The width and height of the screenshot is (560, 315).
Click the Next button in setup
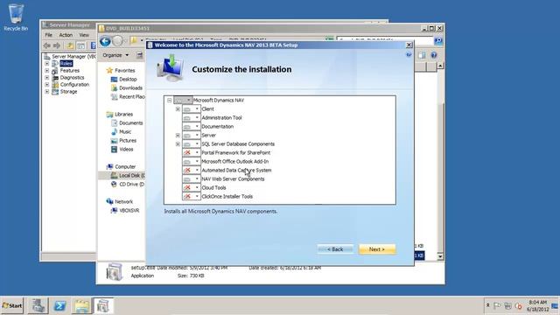coord(377,249)
